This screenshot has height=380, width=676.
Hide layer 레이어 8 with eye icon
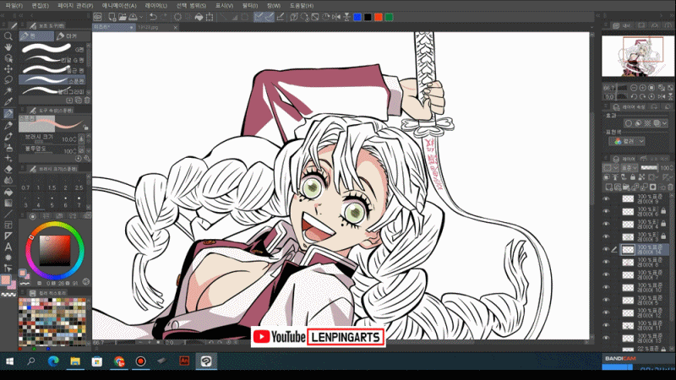click(606, 262)
